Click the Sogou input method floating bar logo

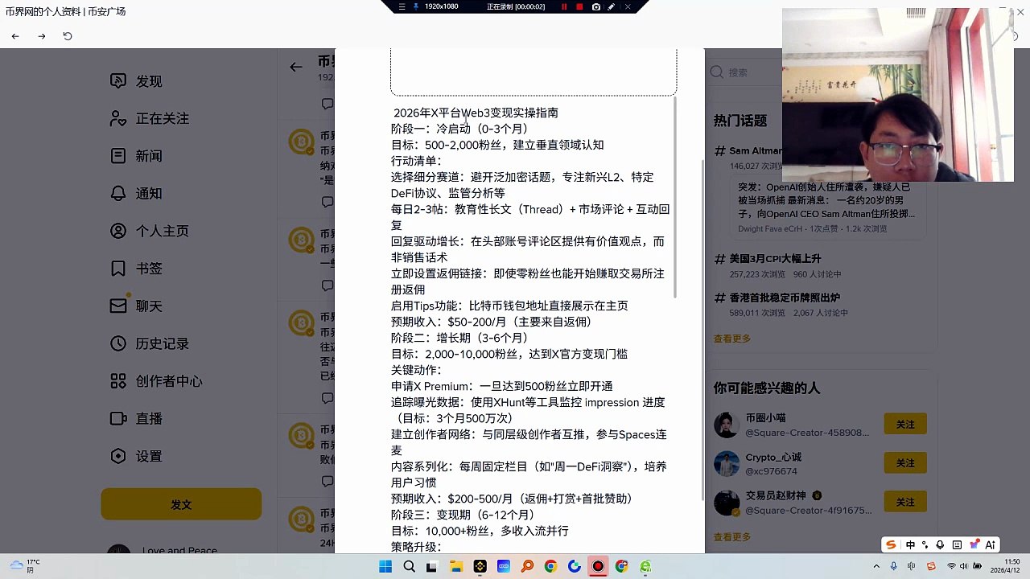tap(891, 544)
